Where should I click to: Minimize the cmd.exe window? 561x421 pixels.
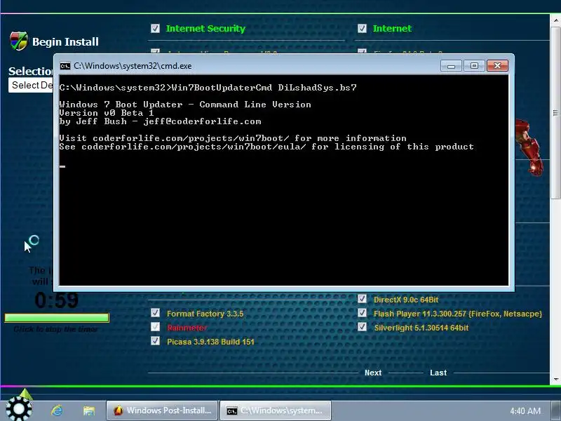[x=451, y=66]
